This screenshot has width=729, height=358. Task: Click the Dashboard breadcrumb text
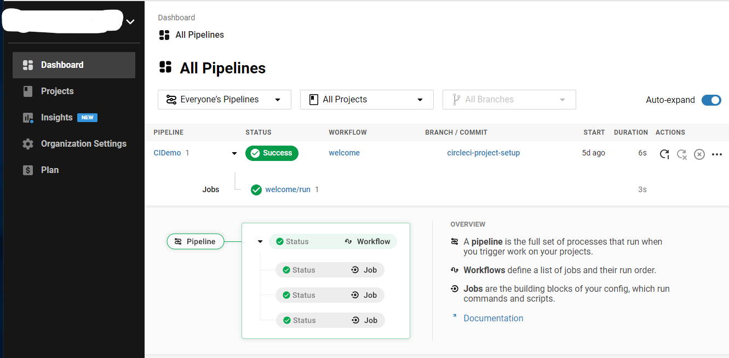pyautogui.click(x=176, y=18)
